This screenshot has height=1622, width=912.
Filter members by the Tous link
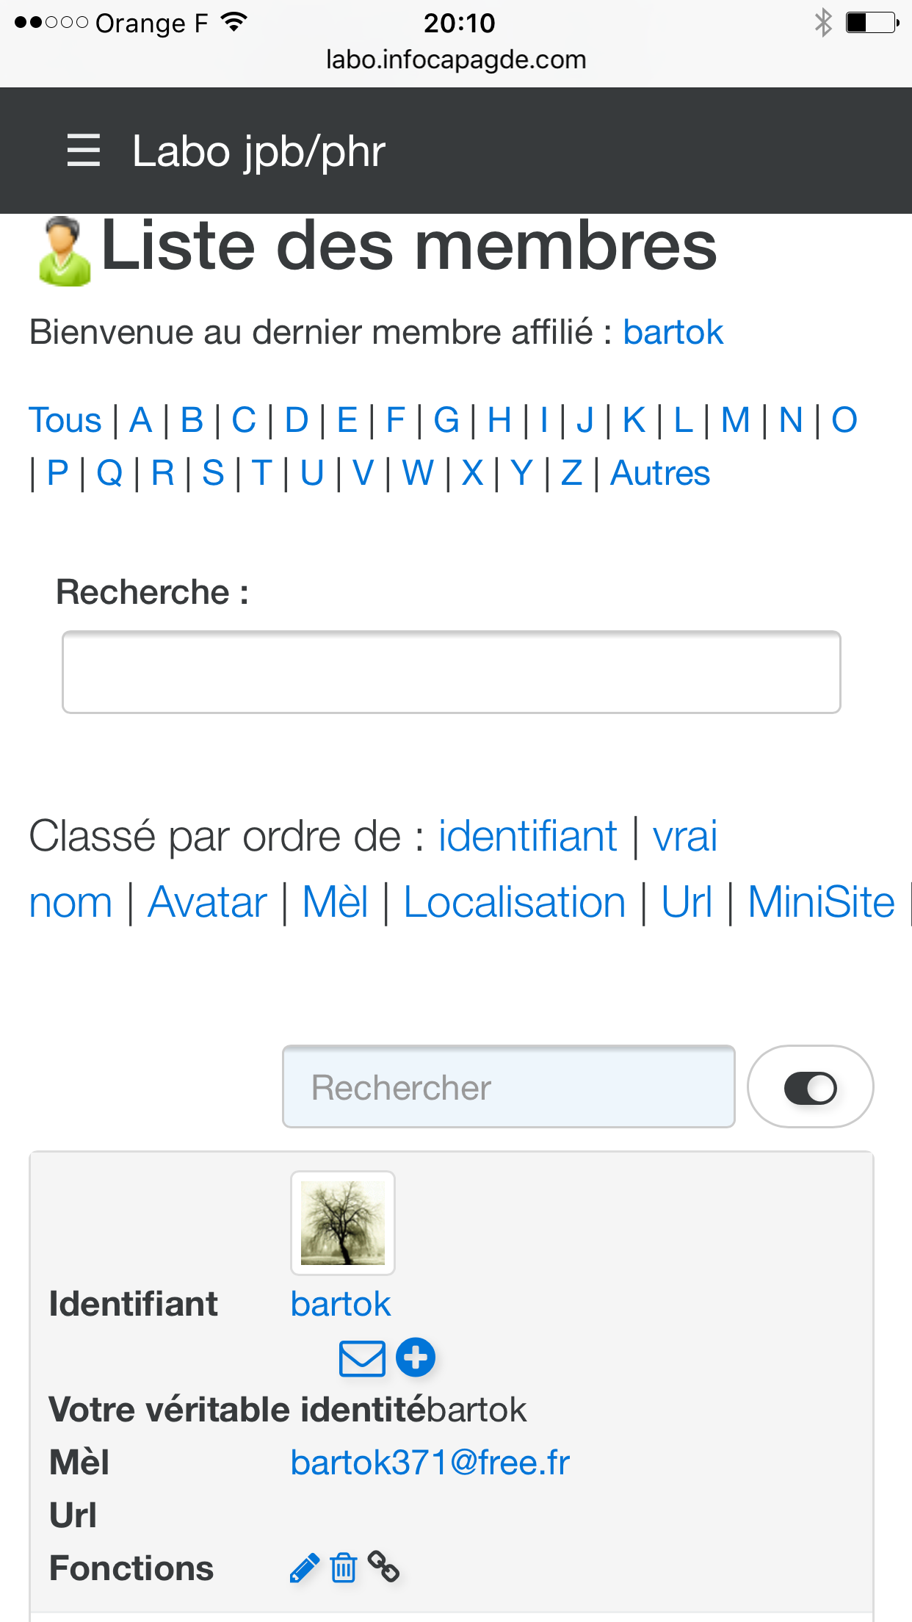tap(65, 420)
